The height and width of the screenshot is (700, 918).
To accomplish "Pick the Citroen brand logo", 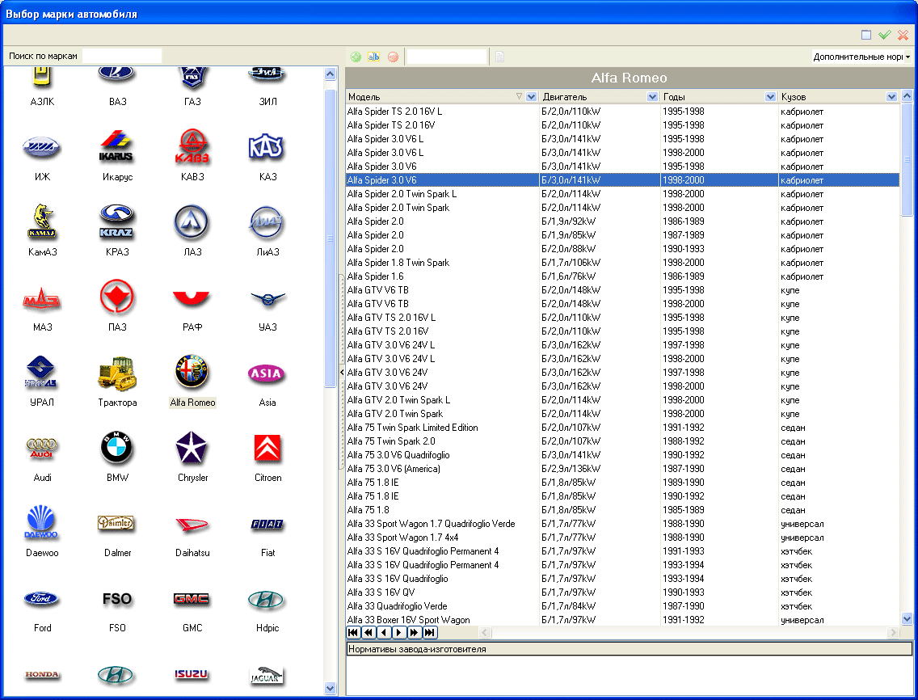I will [x=267, y=448].
